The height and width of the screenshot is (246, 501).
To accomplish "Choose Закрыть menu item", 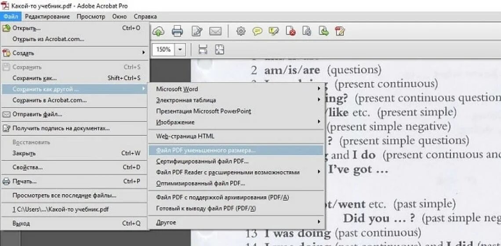I will [x=75, y=153].
